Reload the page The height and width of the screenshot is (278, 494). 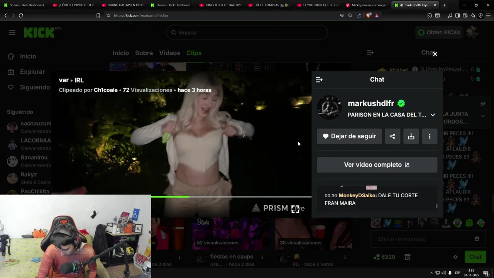(x=21, y=15)
